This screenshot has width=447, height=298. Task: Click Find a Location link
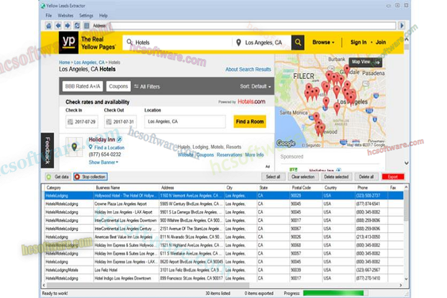point(109,147)
